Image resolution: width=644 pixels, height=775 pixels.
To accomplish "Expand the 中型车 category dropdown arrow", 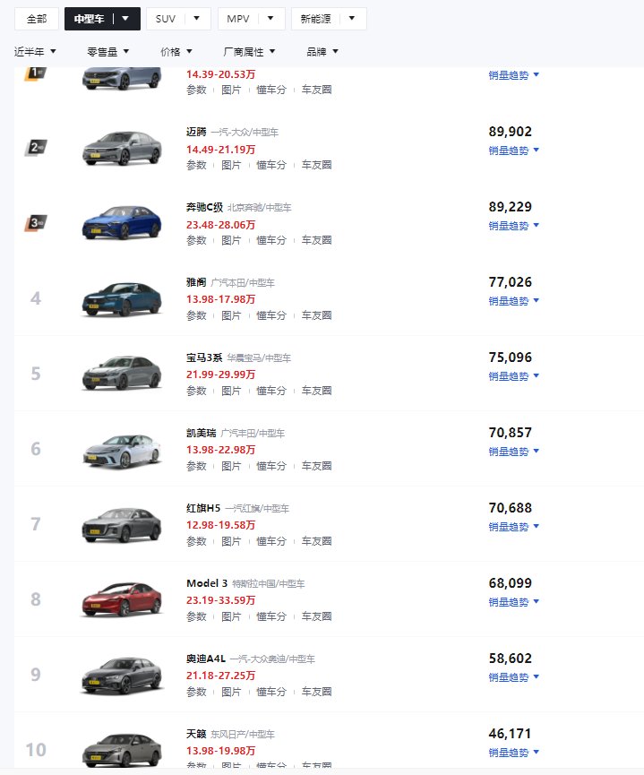I will tap(126, 19).
